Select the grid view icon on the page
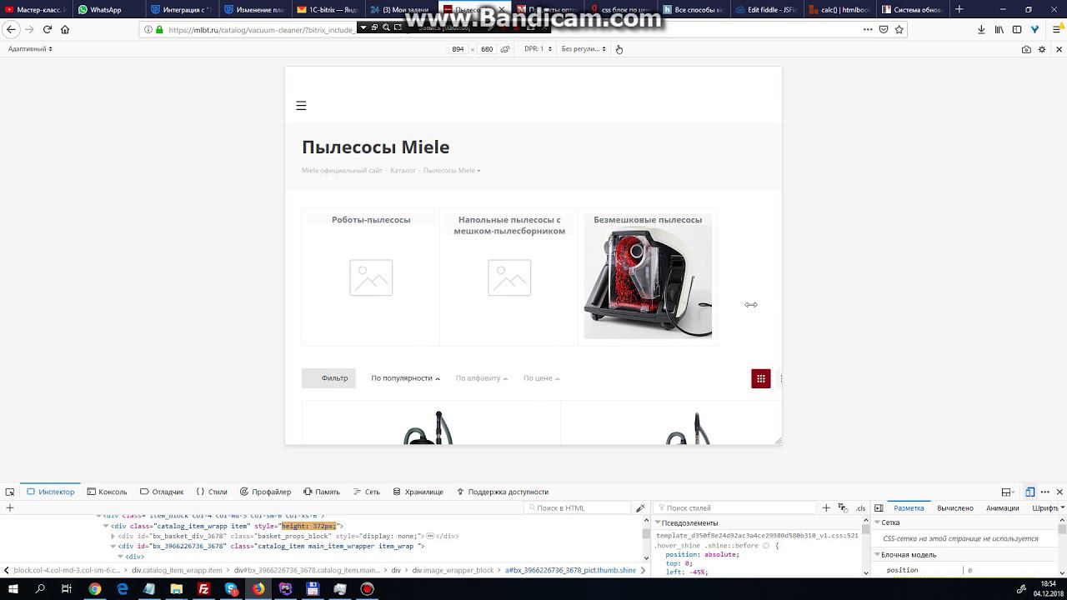The height and width of the screenshot is (600, 1067). pos(761,378)
